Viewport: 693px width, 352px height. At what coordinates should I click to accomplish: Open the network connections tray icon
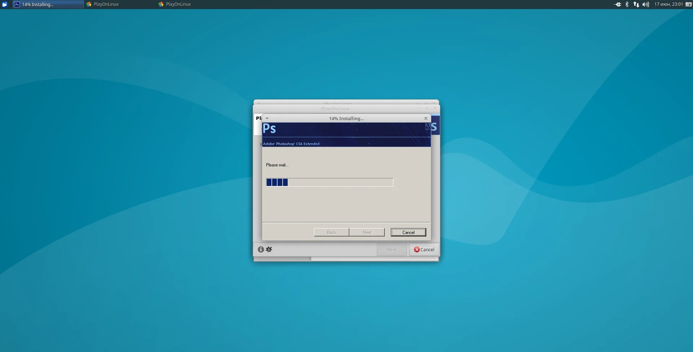tap(636, 4)
